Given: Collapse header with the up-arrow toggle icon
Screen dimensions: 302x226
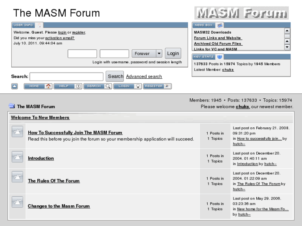Looking at the screenshot, I should click(x=15, y=86).
